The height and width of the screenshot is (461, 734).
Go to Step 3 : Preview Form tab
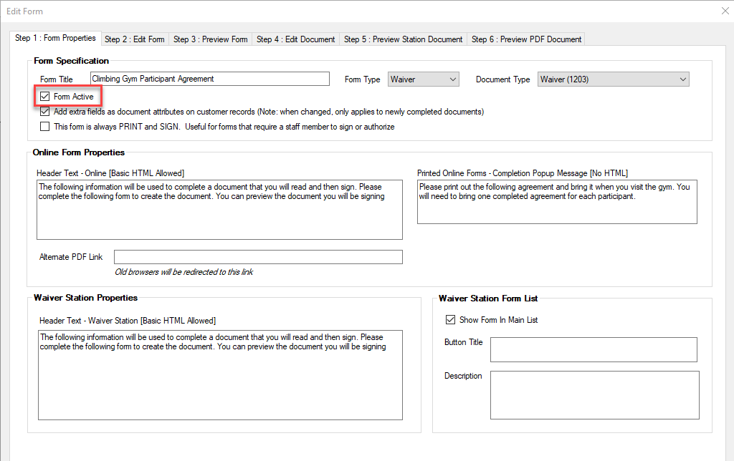click(210, 39)
